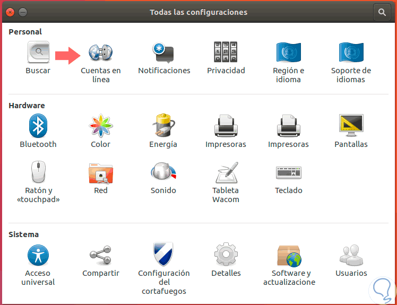Open Compartir sharing settings
The height and width of the screenshot is (305, 397).
click(100, 255)
